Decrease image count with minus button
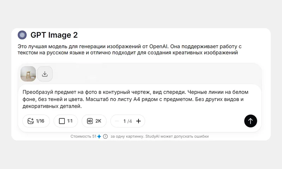The height and width of the screenshot is (169, 282). click(117, 121)
